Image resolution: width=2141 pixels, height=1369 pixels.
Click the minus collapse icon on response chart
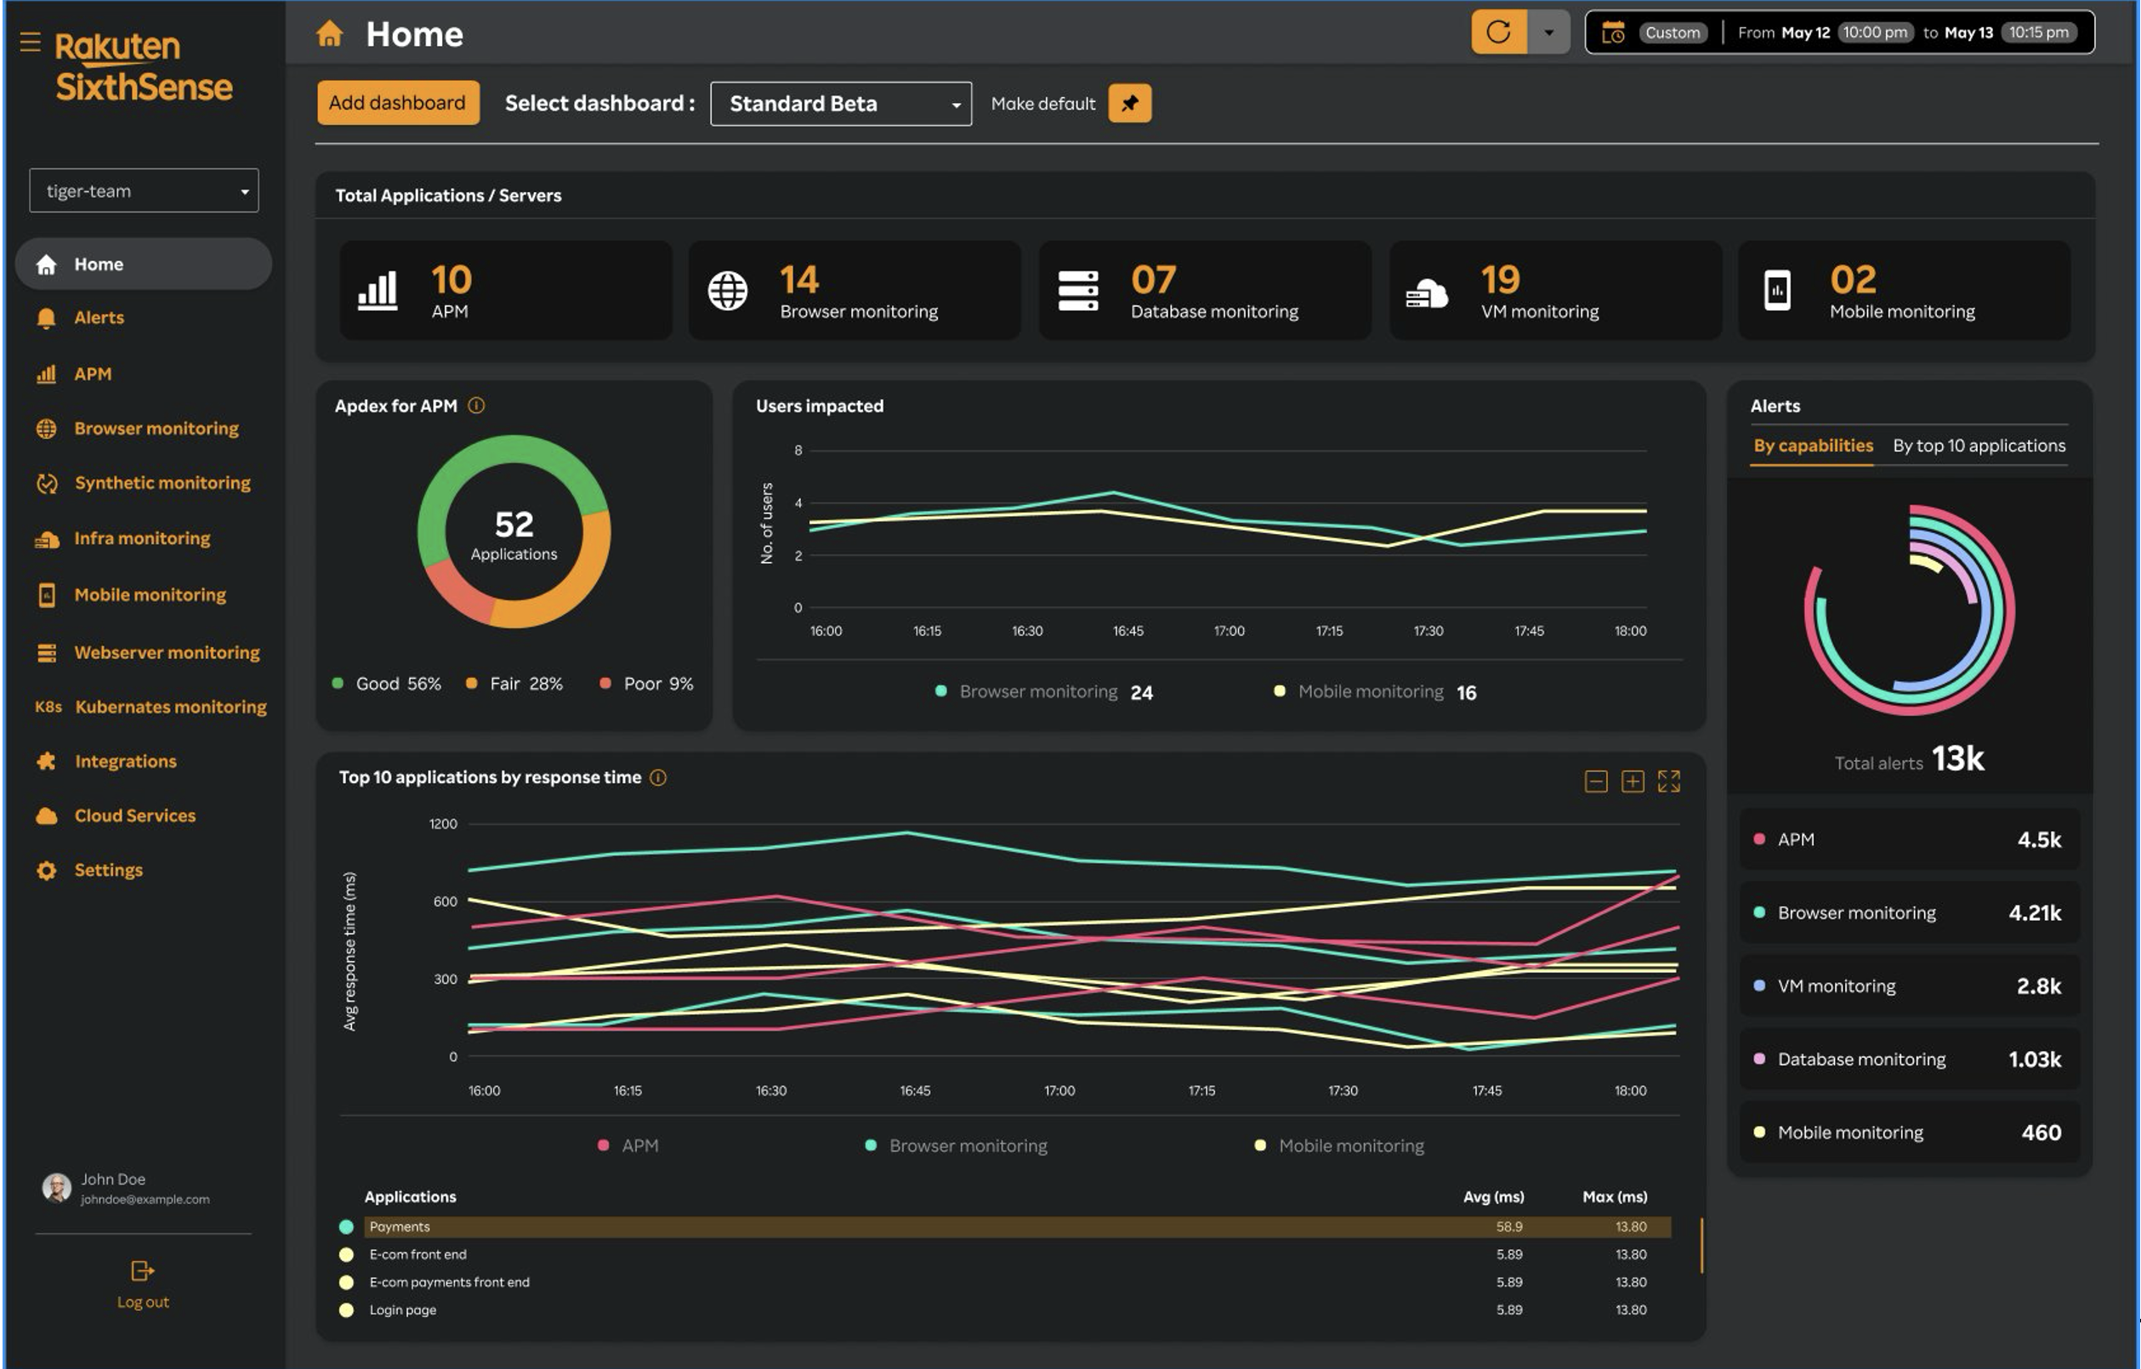click(x=1596, y=781)
